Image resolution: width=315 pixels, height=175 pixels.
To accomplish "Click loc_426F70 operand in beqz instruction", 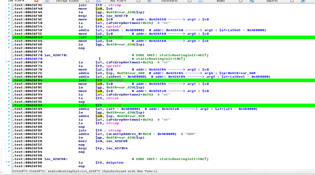I will 117,16.
